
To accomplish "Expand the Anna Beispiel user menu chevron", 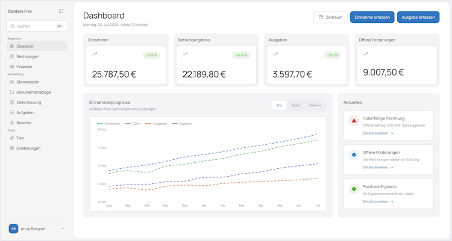I will [63, 228].
